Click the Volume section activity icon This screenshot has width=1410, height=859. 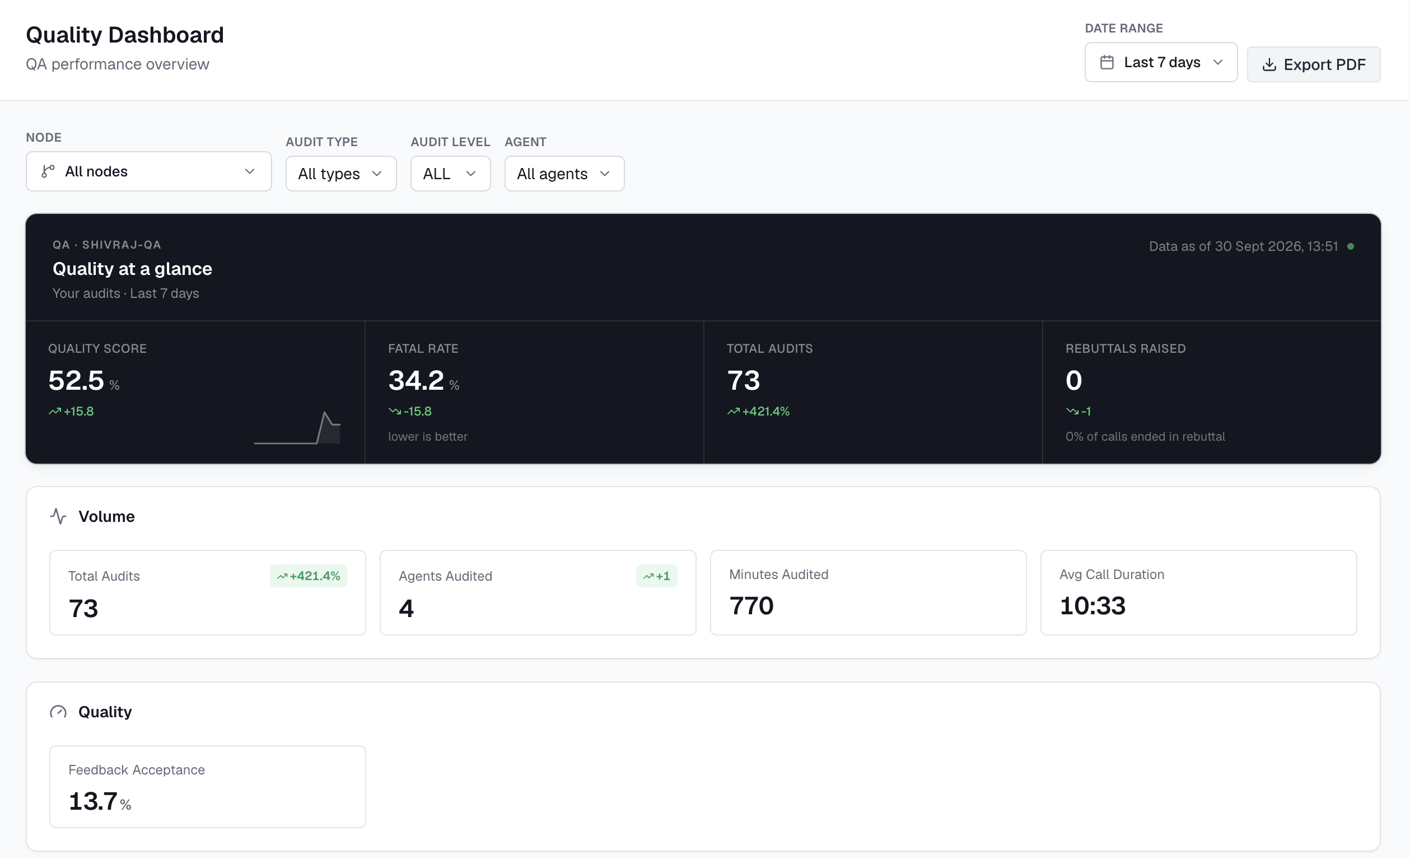click(58, 516)
